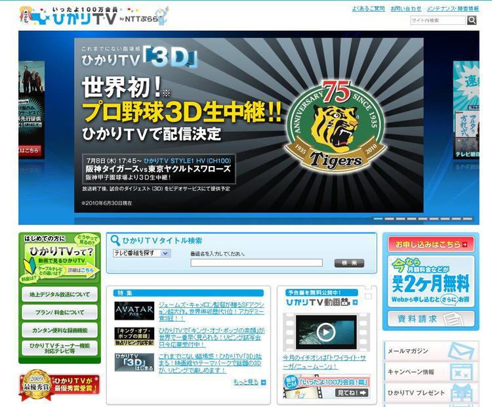This screenshot has height=407, width=492.
Task: Click the もっと見る link
Action: click(246, 382)
